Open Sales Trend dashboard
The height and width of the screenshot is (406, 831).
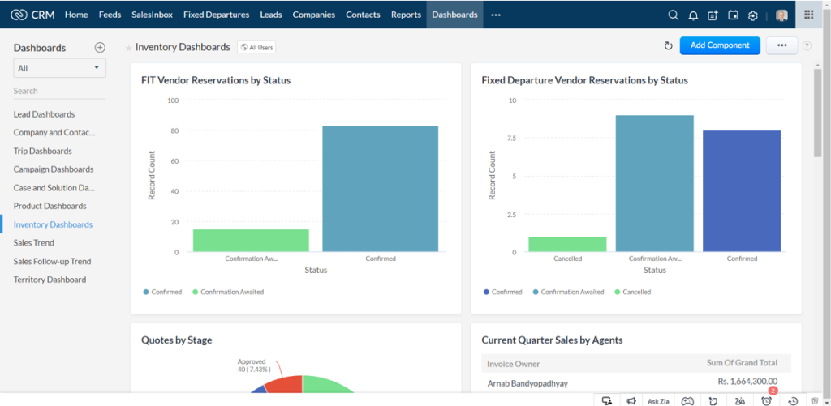tap(33, 243)
